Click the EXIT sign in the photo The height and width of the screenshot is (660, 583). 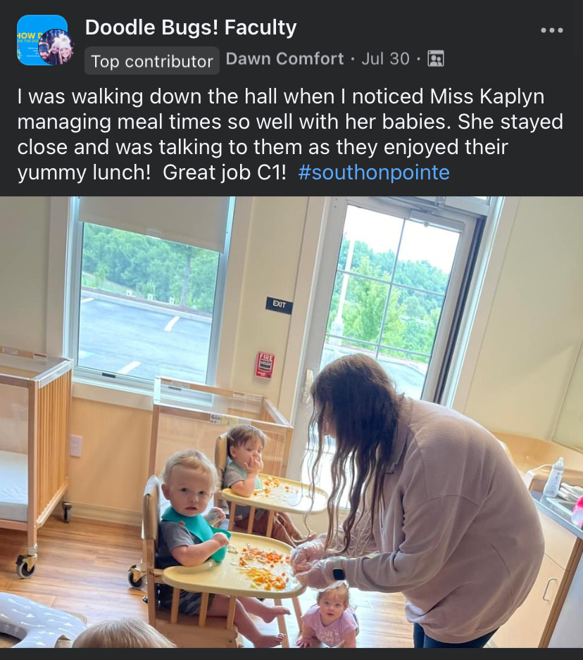pos(279,305)
